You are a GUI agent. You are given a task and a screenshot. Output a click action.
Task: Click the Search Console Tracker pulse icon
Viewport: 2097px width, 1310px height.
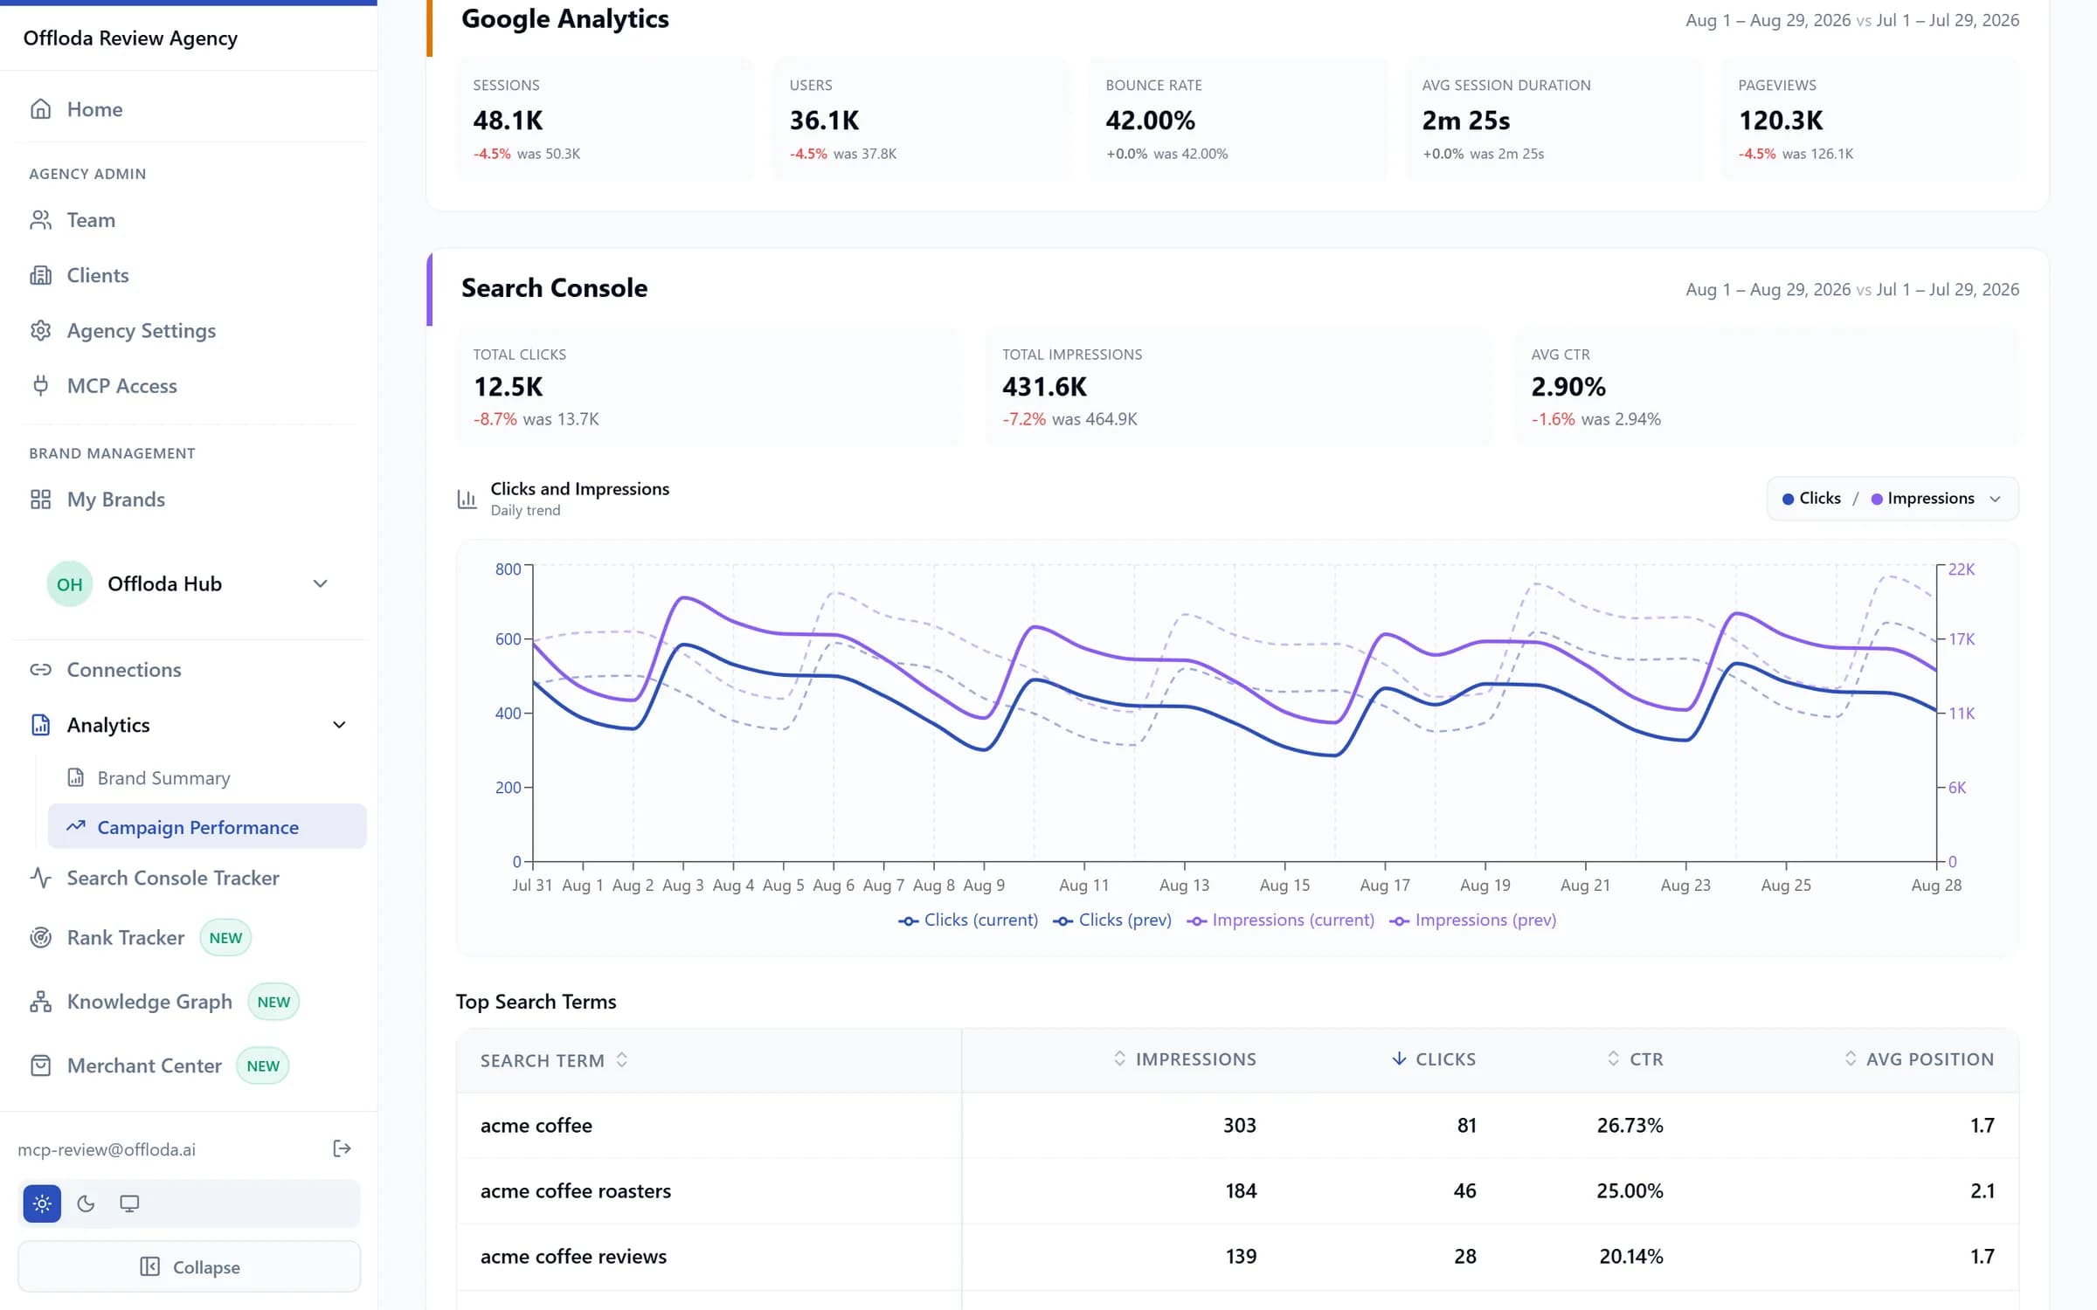click(x=40, y=878)
